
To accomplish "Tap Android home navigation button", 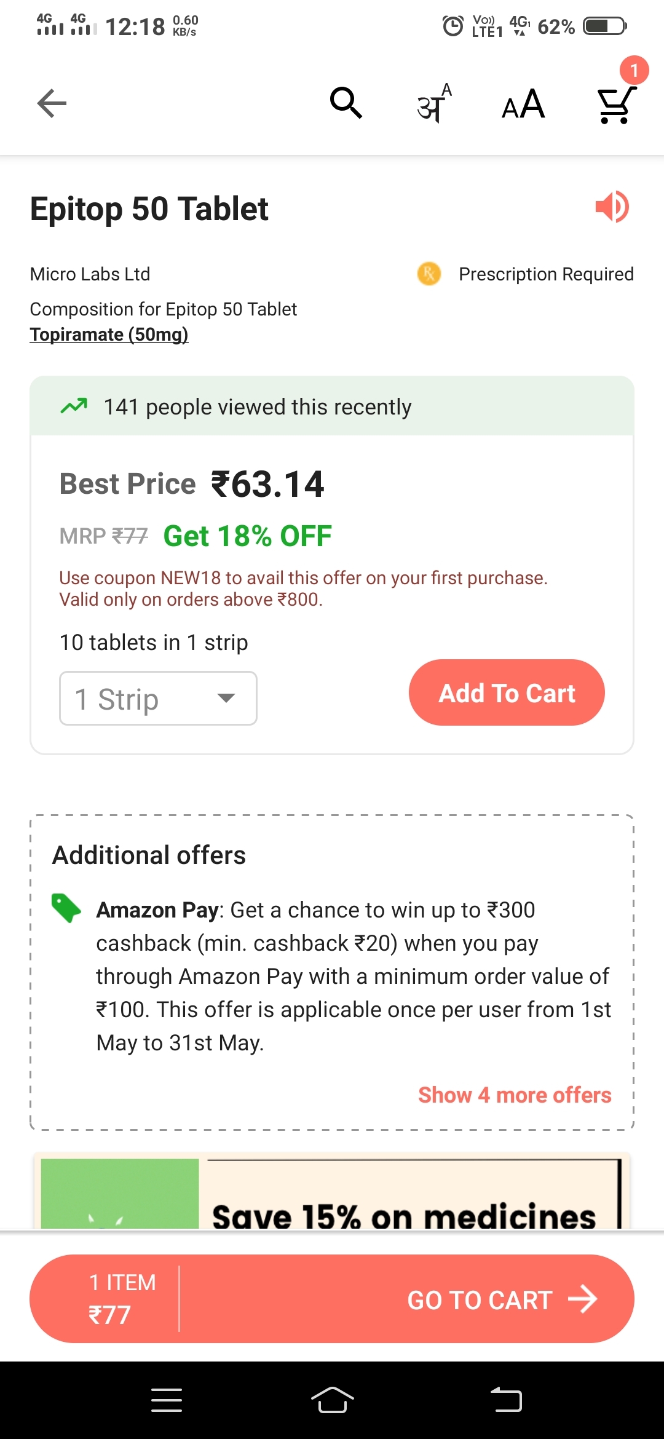I will point(333,1400).
